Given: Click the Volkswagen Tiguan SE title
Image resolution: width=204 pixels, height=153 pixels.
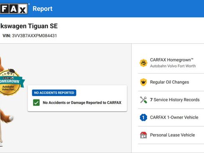Looking at the screenshot, I should 29,26.
